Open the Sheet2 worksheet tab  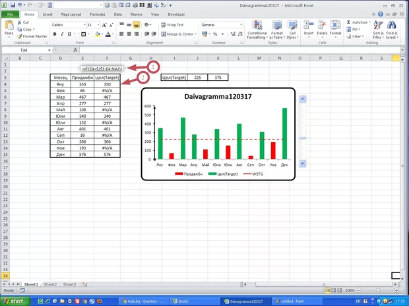tap(50, 284)
